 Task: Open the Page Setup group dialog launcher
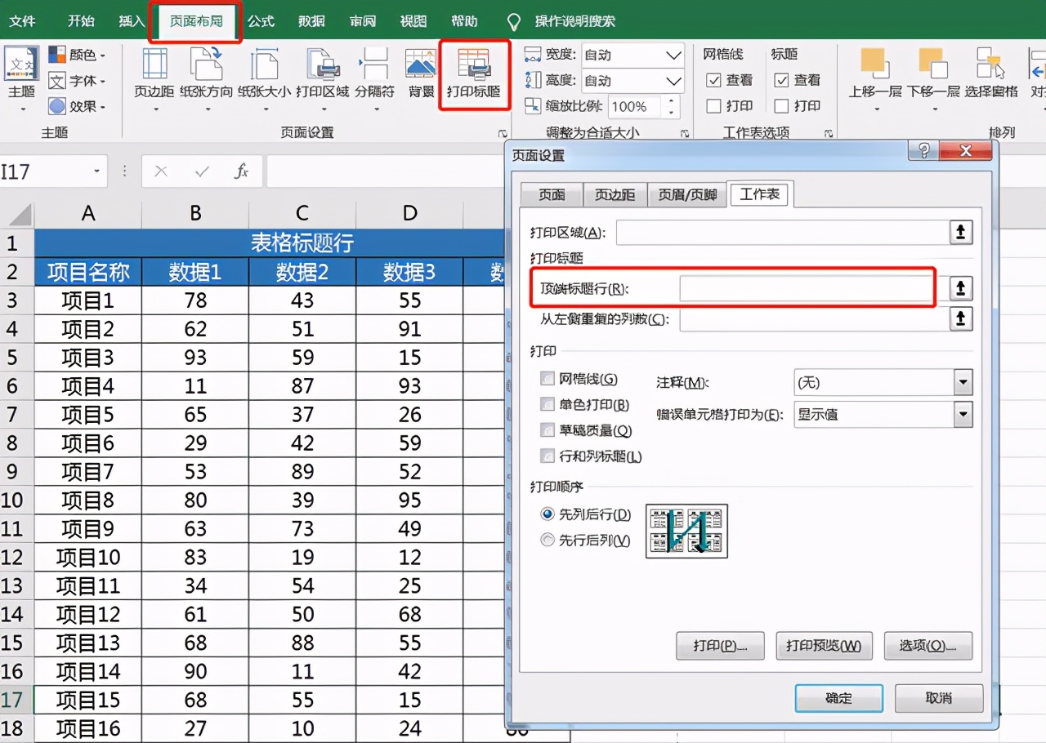pyautogui.click(x=502, y=133)
